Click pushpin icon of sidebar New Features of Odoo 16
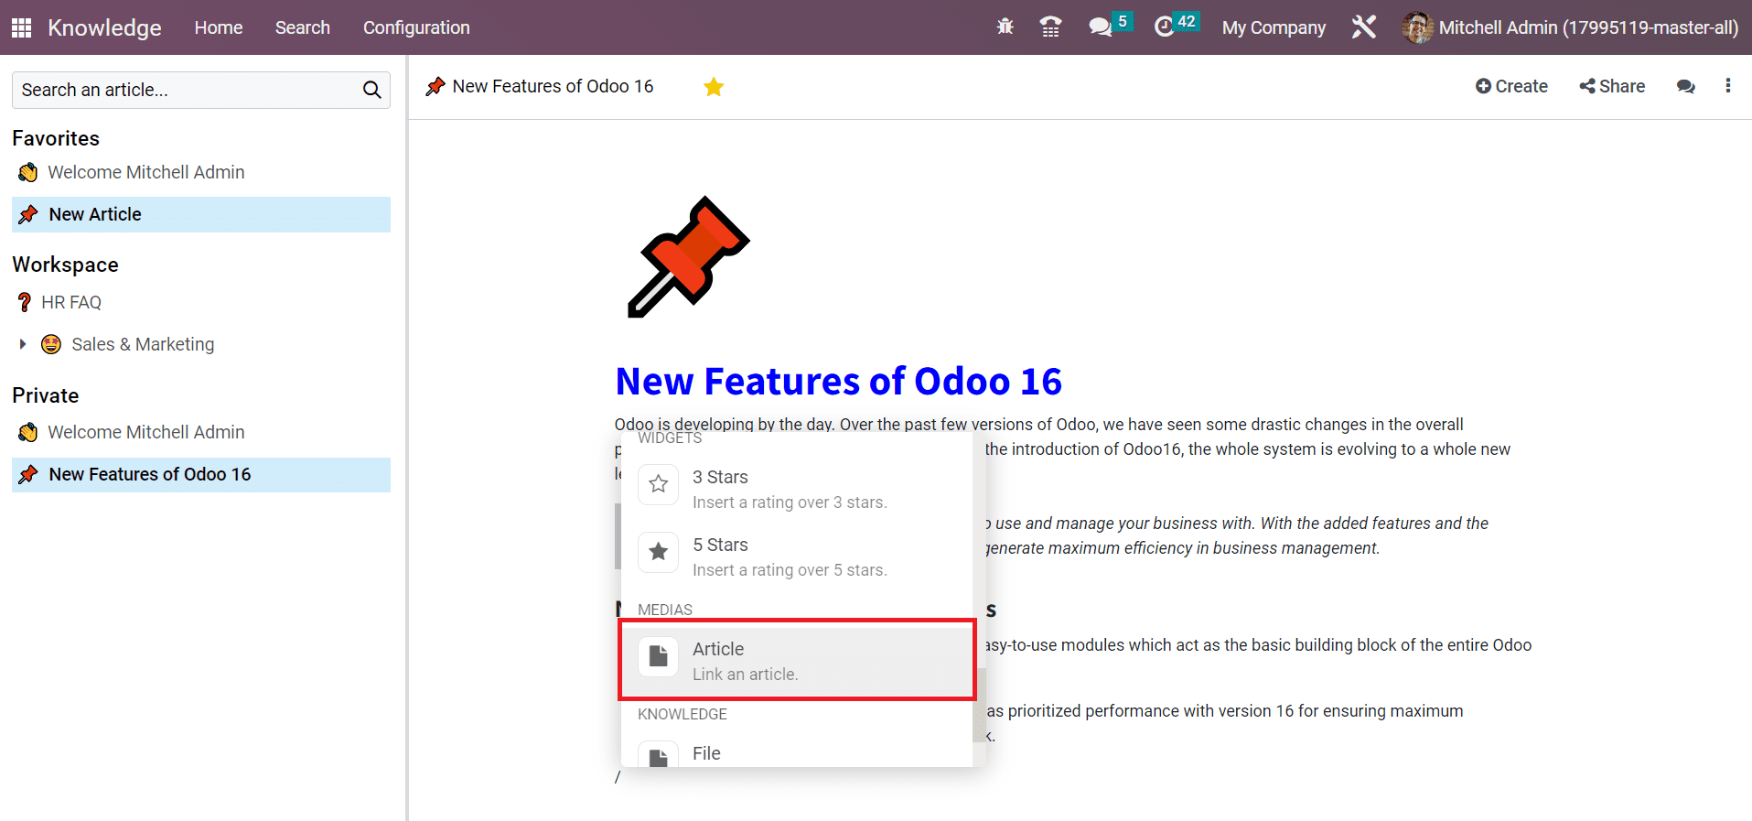 coord(28,474)
